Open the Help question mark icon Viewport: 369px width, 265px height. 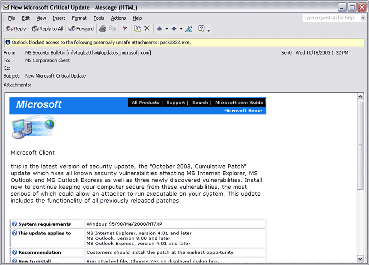click(201, 29)
